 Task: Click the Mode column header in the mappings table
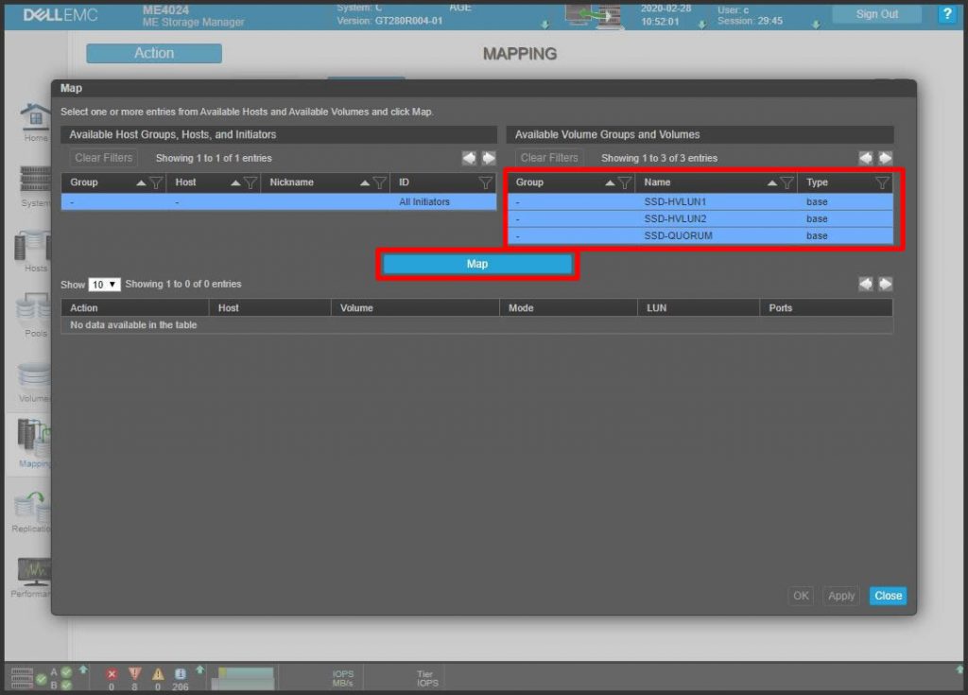[568, 307]
